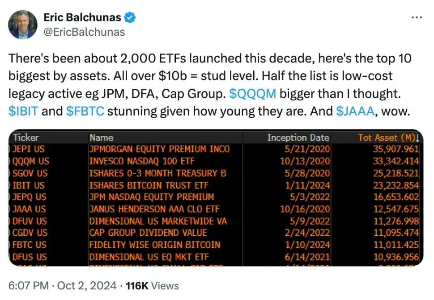The width and height of the screenshot is (434, 300).
Task: Open the three-dot more options menu
Action: pyautogui.click(x=416, y=17)
